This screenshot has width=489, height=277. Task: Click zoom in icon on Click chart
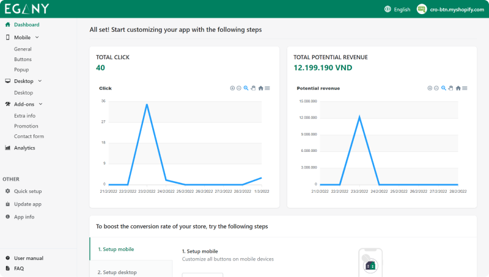click(x=232, y=88)
